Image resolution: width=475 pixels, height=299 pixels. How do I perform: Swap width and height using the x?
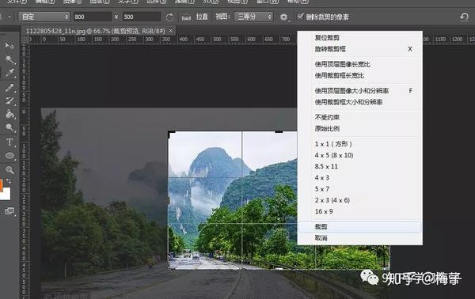116,17
